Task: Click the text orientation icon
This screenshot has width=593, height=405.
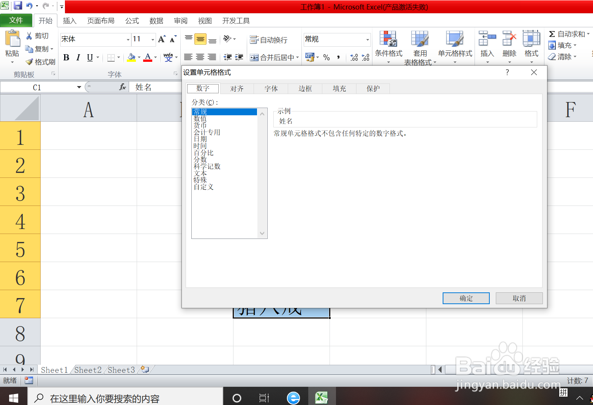Action: coord(227,39)
